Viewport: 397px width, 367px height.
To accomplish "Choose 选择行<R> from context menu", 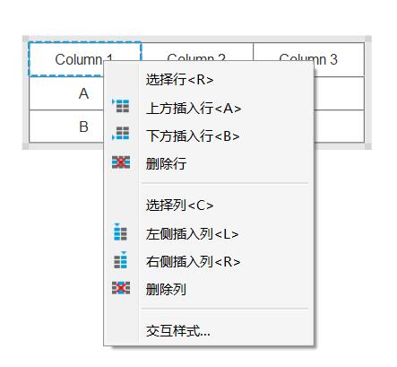I will click(x=209, y=80).
